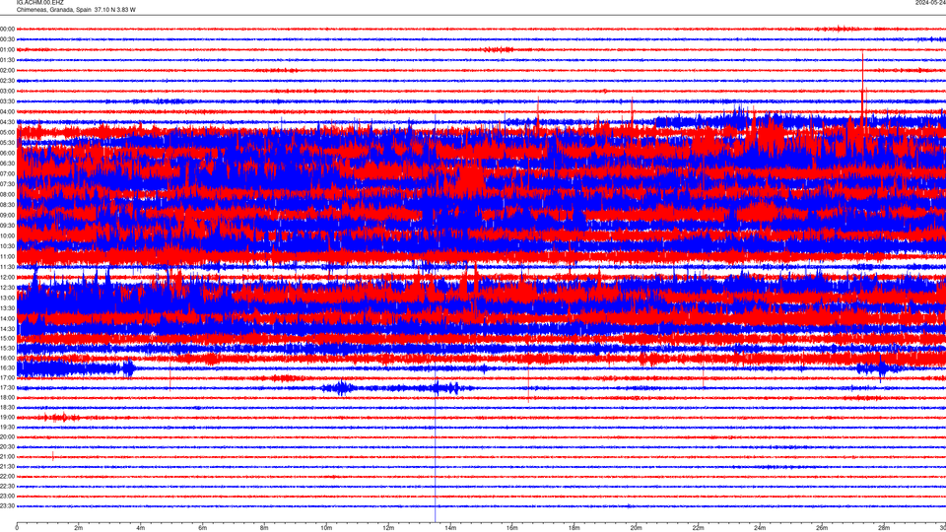Select the 21:30 time label
This screenshot has height=532, width=946.
click(x=7, y=466)
